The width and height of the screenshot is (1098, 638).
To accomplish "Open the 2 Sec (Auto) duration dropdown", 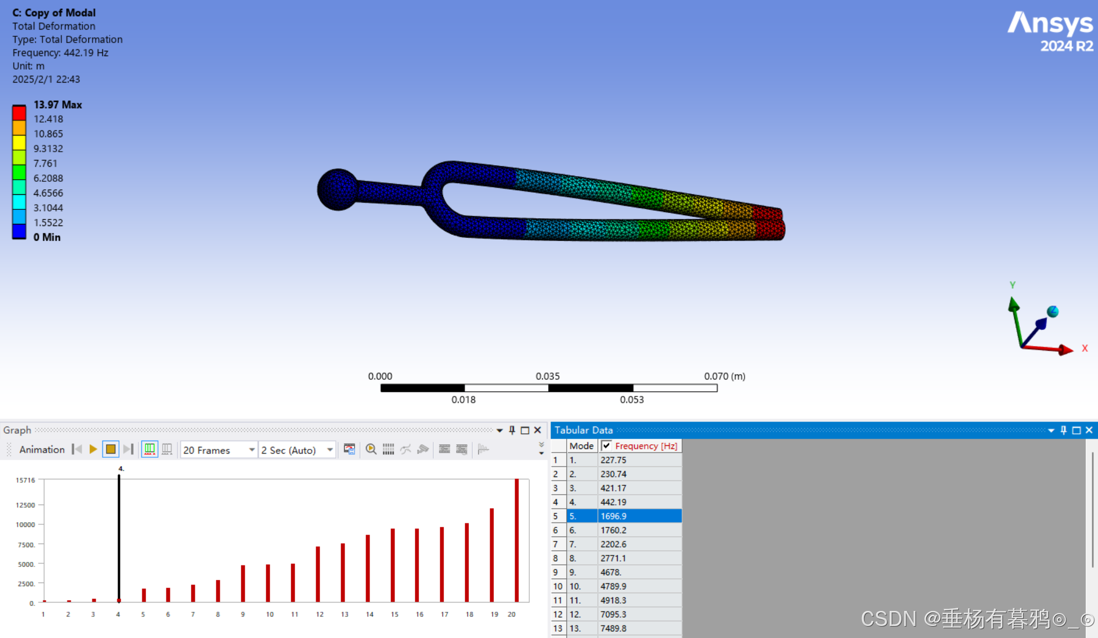I will pos(330,450).
